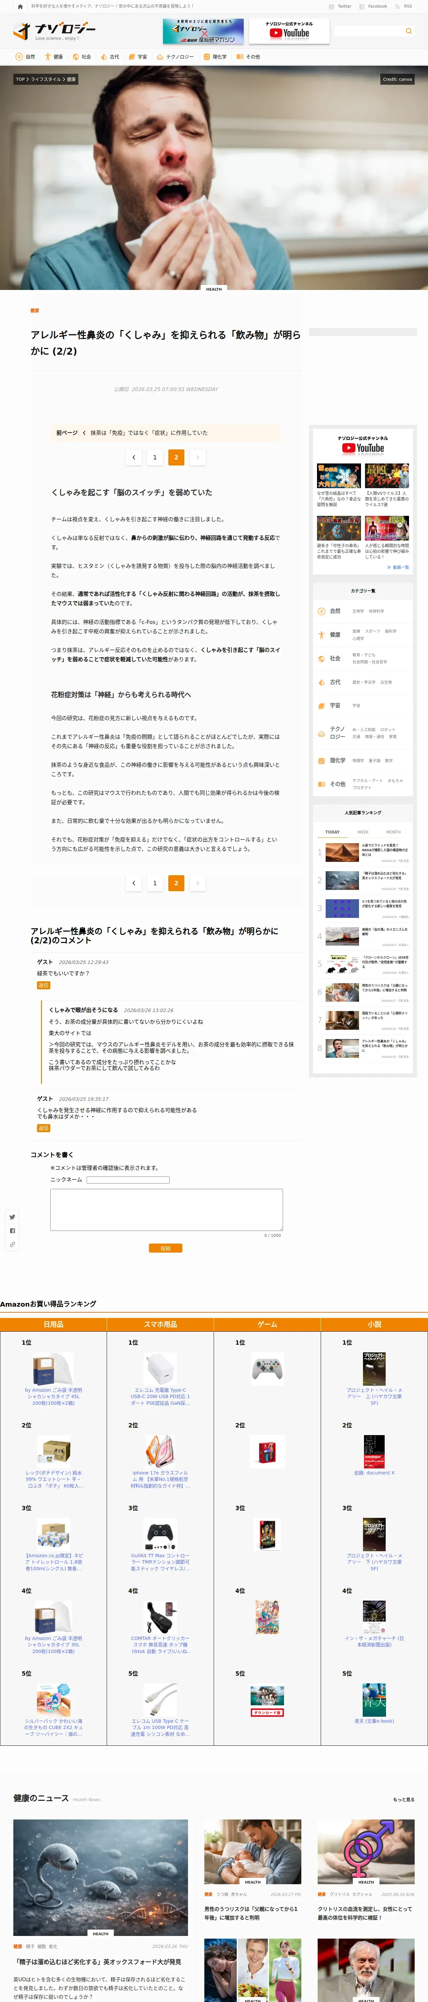
Task: Click the スマホ用品 heading in the Amazon ranking
Action: pyautogui.click(x=160, y=1324)
